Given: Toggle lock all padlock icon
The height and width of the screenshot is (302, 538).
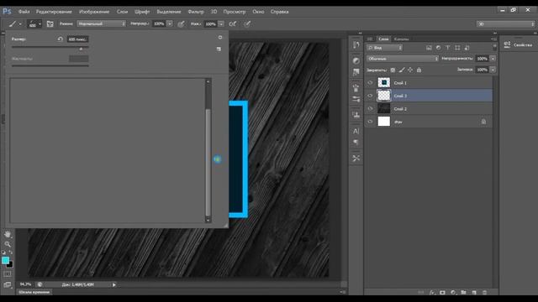Looking at the screenshot, I should pos(419,70).
